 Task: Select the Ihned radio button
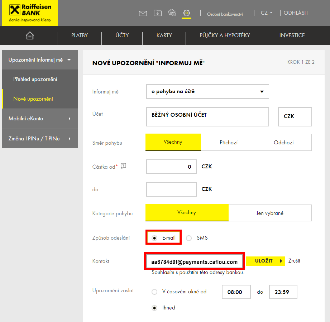(154, 308)
